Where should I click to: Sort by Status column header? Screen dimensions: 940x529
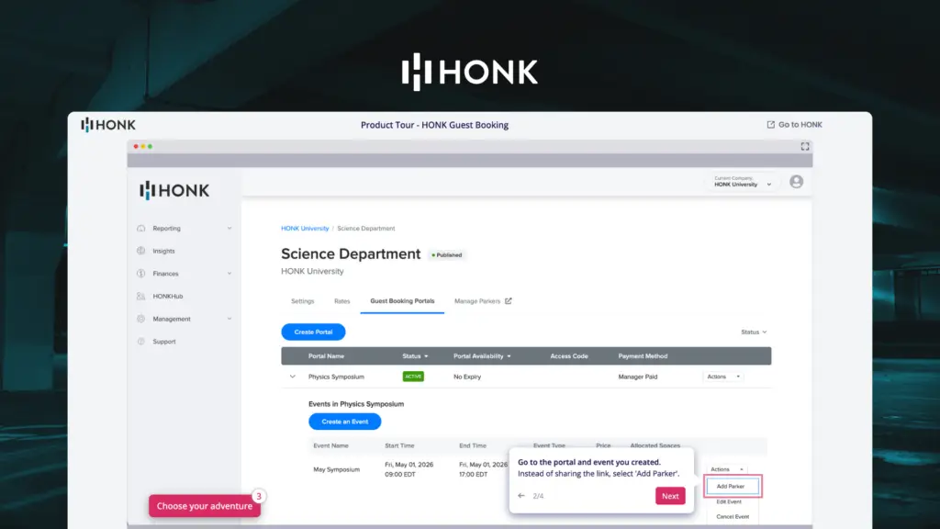[415, 356]
